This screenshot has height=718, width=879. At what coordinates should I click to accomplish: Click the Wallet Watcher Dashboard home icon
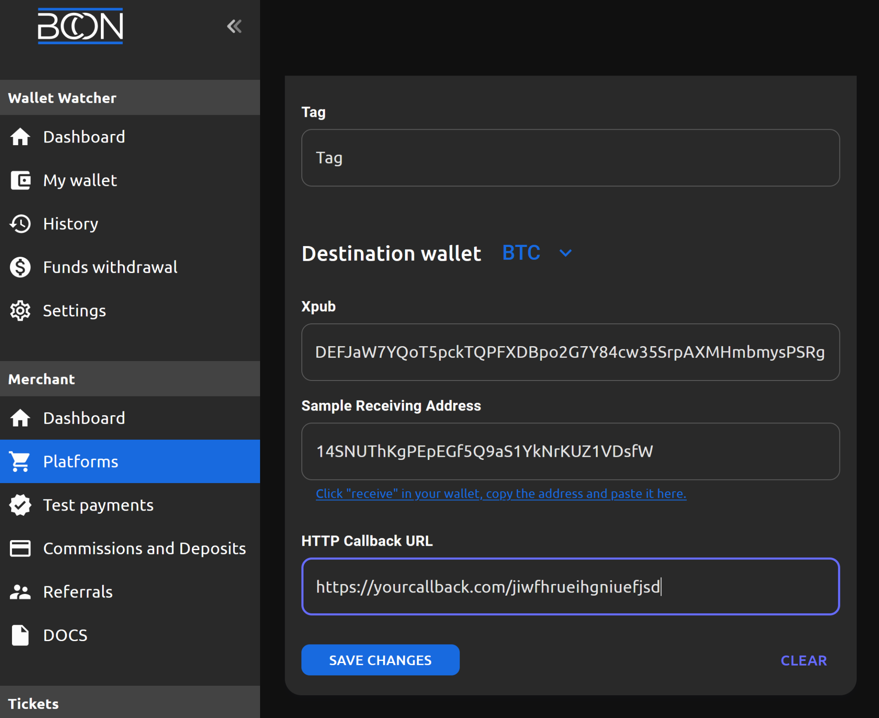20,137
